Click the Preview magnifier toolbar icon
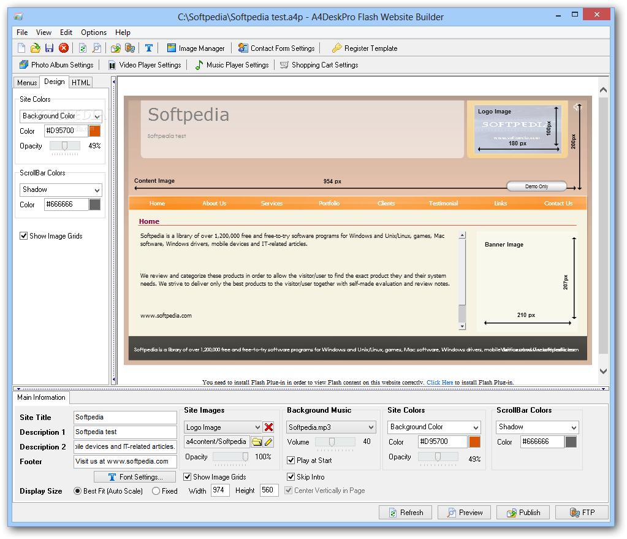 (x=97, y=48)
